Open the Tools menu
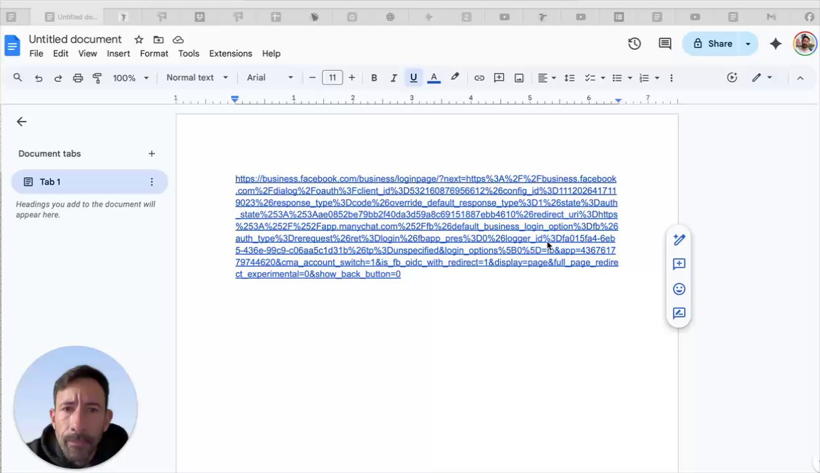 189,53
